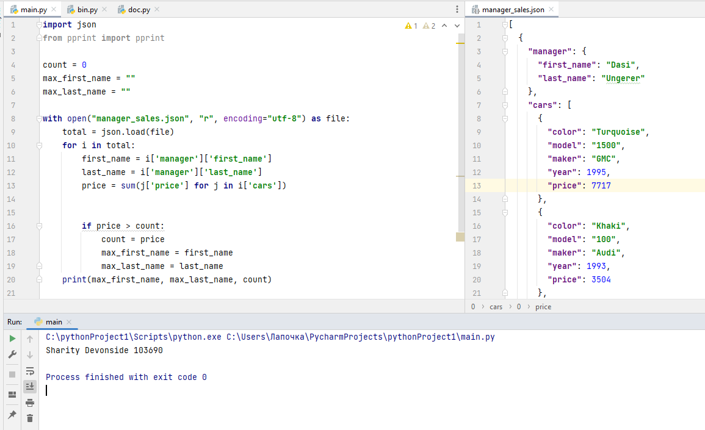Clear console output with trash icon

point(30,418)
